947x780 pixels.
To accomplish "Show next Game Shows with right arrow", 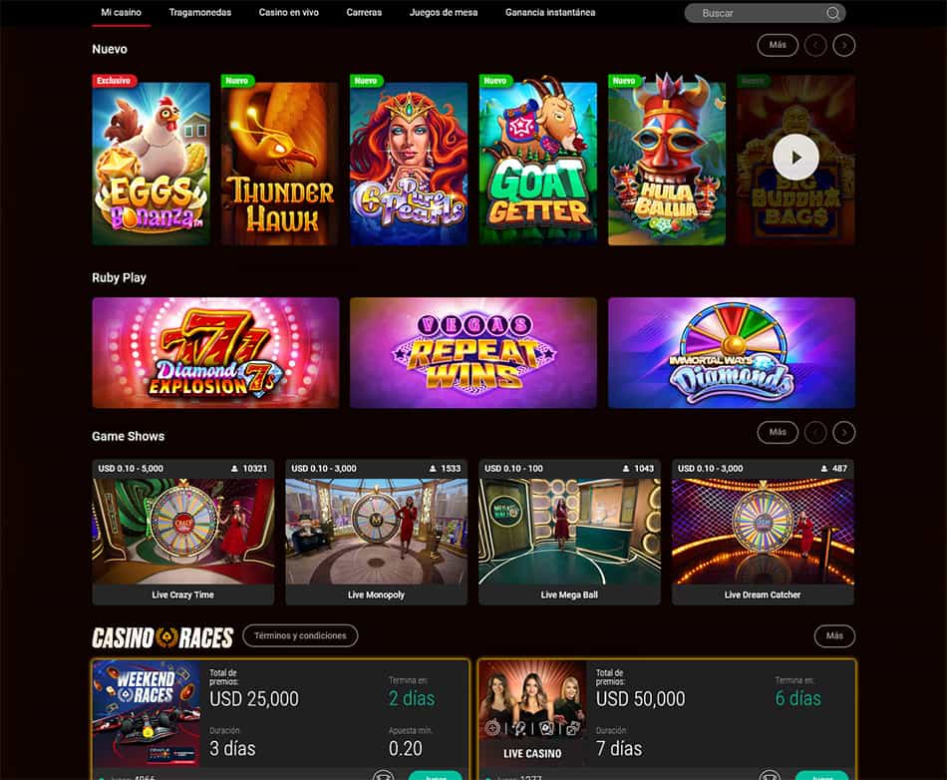I will coord(843,433).
